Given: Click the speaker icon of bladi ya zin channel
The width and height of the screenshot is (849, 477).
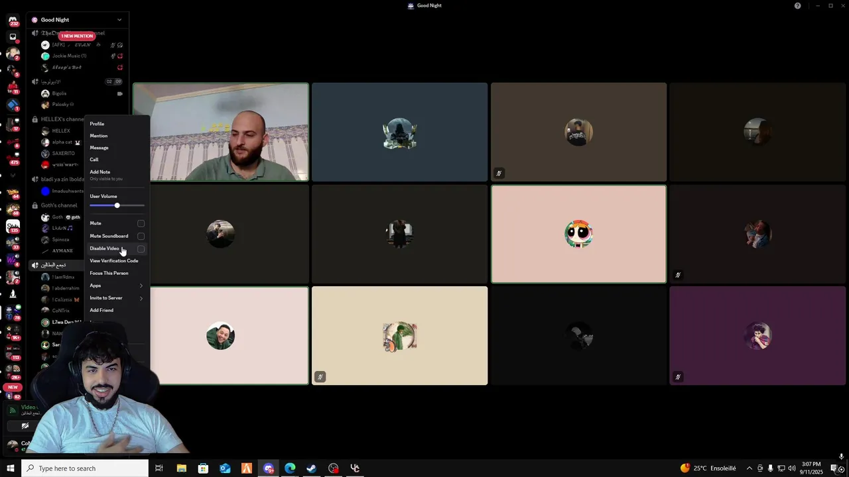Looking at the screenshot, I should coord(35,179).
